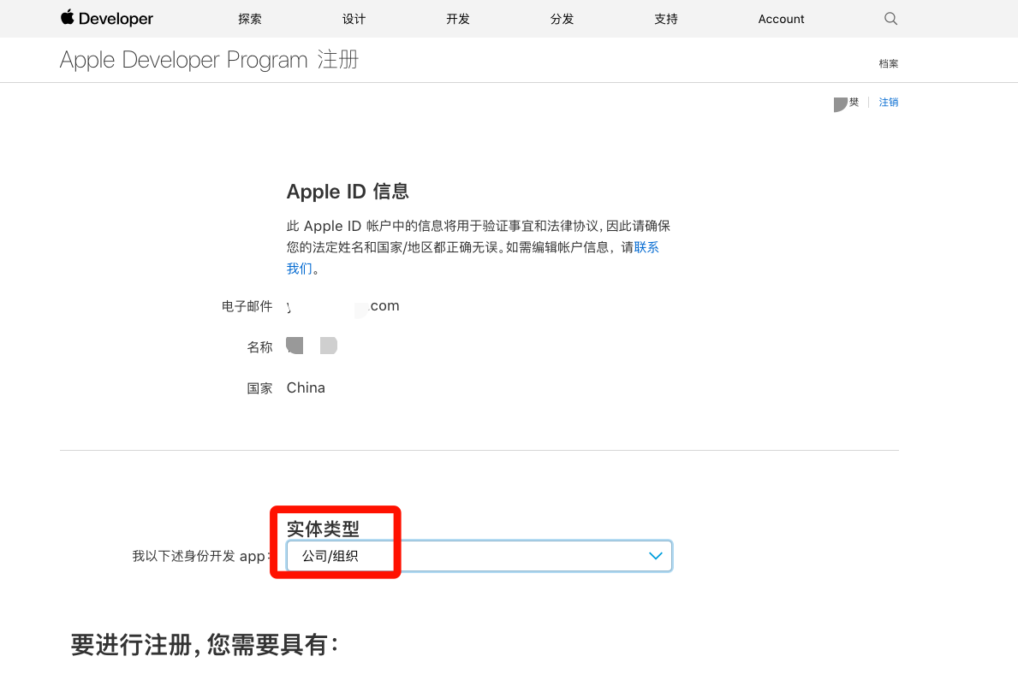Open the 探索 menu item

(x=250, y=19)
